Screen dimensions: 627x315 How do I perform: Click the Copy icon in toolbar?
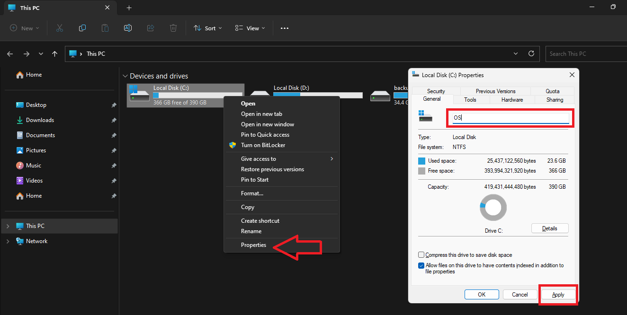point(82,28)
